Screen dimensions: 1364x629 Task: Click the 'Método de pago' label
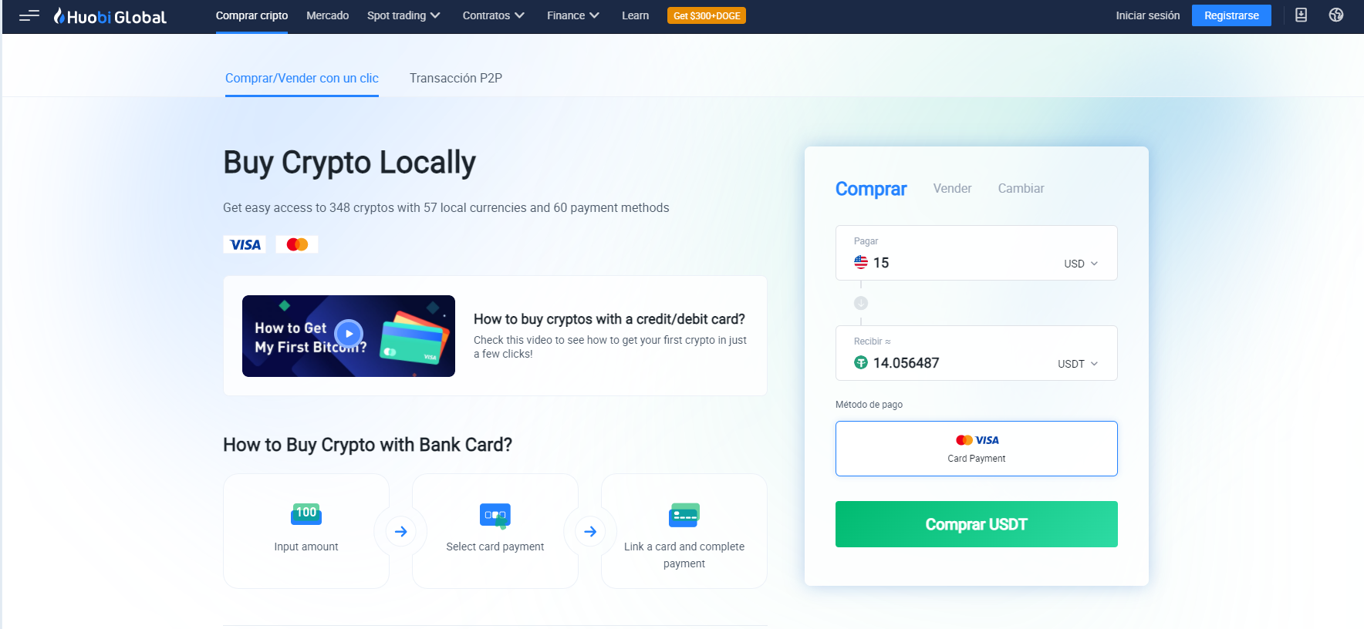(x=869, y=405)
